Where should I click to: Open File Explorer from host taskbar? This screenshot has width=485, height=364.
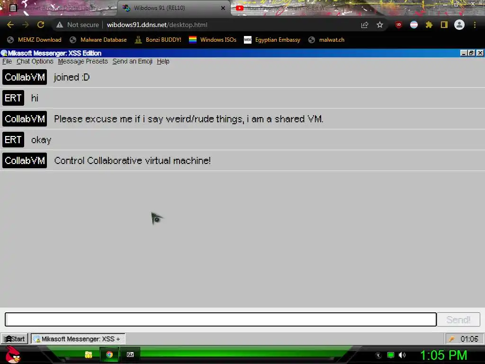(89, 355)
